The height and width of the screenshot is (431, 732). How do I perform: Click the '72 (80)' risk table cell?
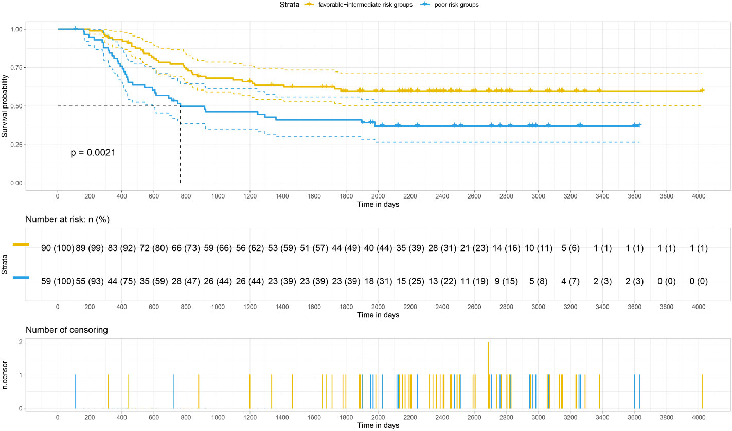[154, 248]
